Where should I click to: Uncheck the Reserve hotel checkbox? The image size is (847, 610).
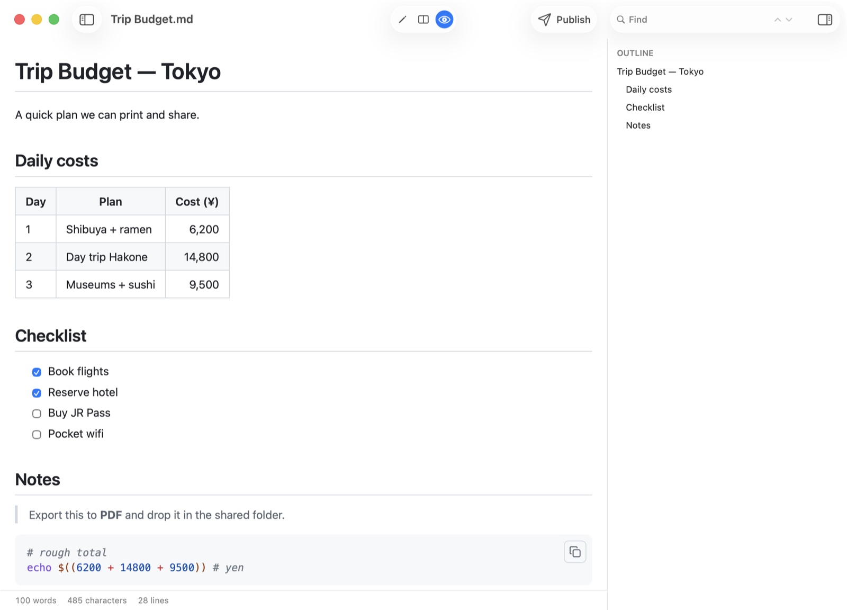pyautogui.click(x=37, y=393)
